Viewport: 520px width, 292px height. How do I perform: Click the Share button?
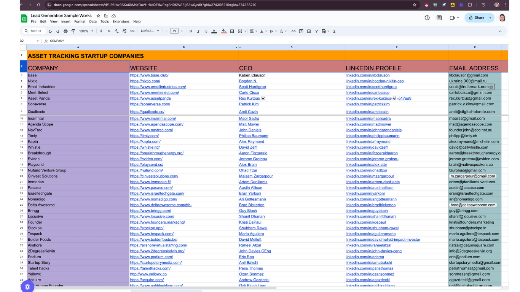[477, 18]
